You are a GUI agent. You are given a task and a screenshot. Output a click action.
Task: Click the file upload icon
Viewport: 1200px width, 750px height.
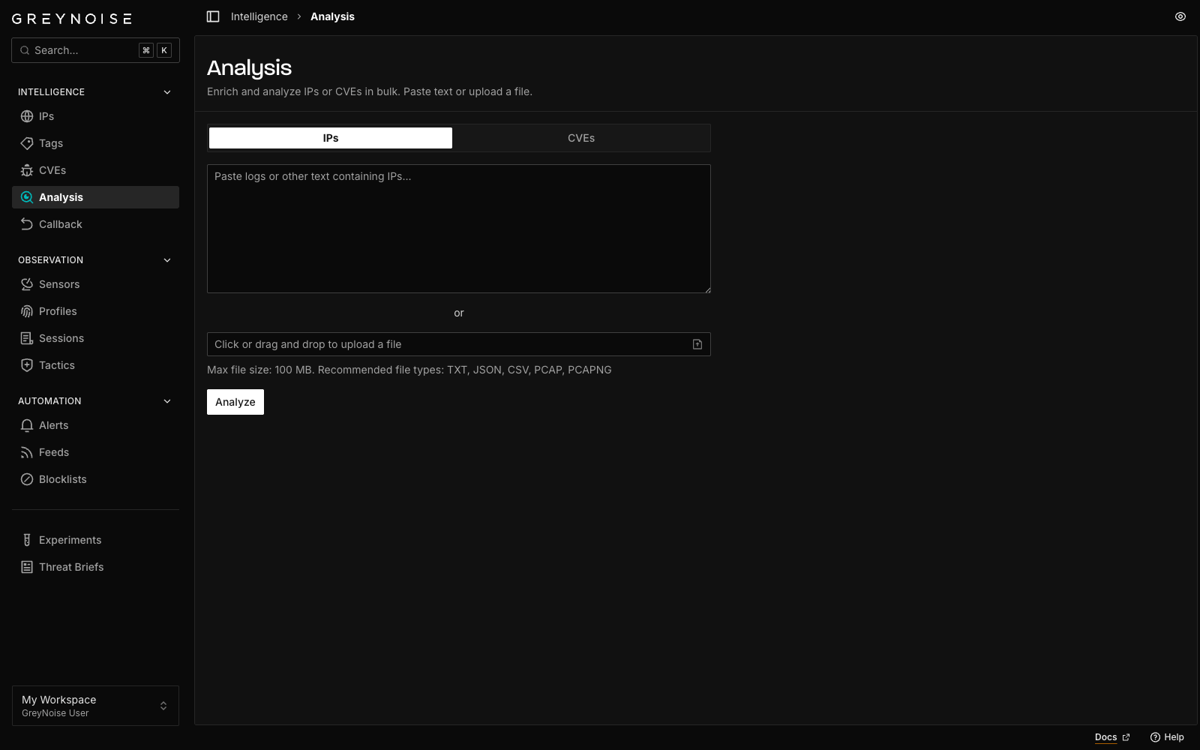coord(697,344)
